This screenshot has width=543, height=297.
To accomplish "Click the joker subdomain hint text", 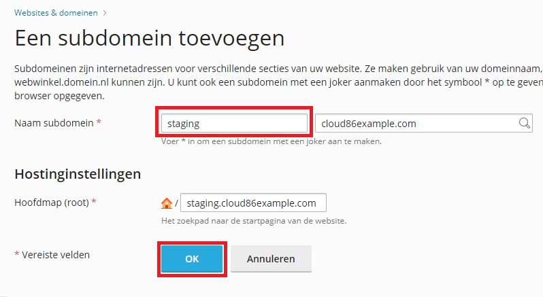I will pyautogui.click(x=271, y=141).
